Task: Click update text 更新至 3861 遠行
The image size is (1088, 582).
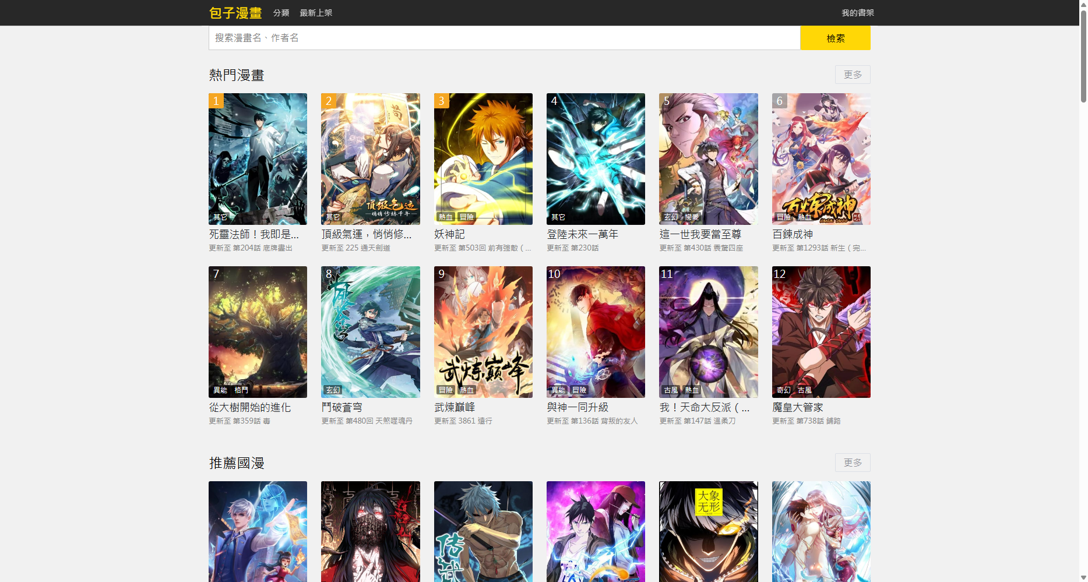Action: tap(463, 421)
